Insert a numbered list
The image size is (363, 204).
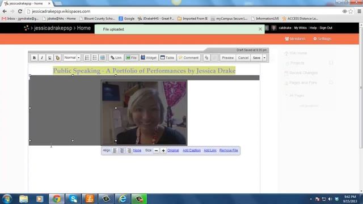point(87,58)
